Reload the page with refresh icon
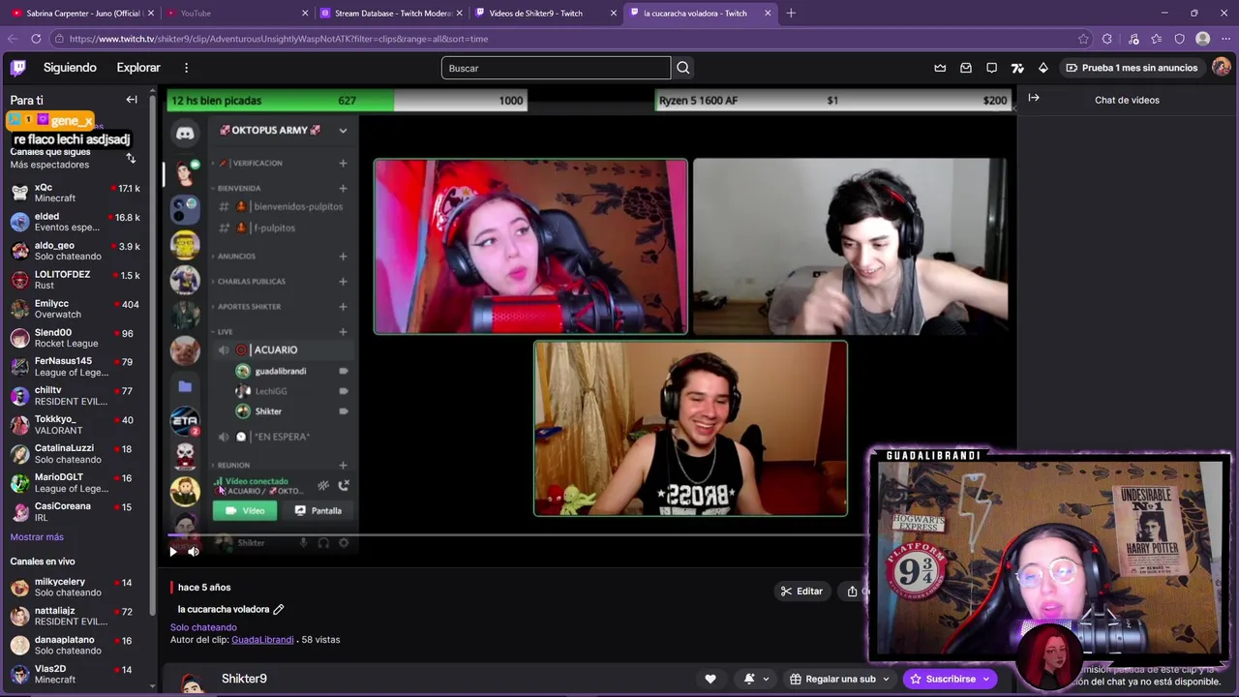Screen dimensions: 1239x697 (36, 39)
